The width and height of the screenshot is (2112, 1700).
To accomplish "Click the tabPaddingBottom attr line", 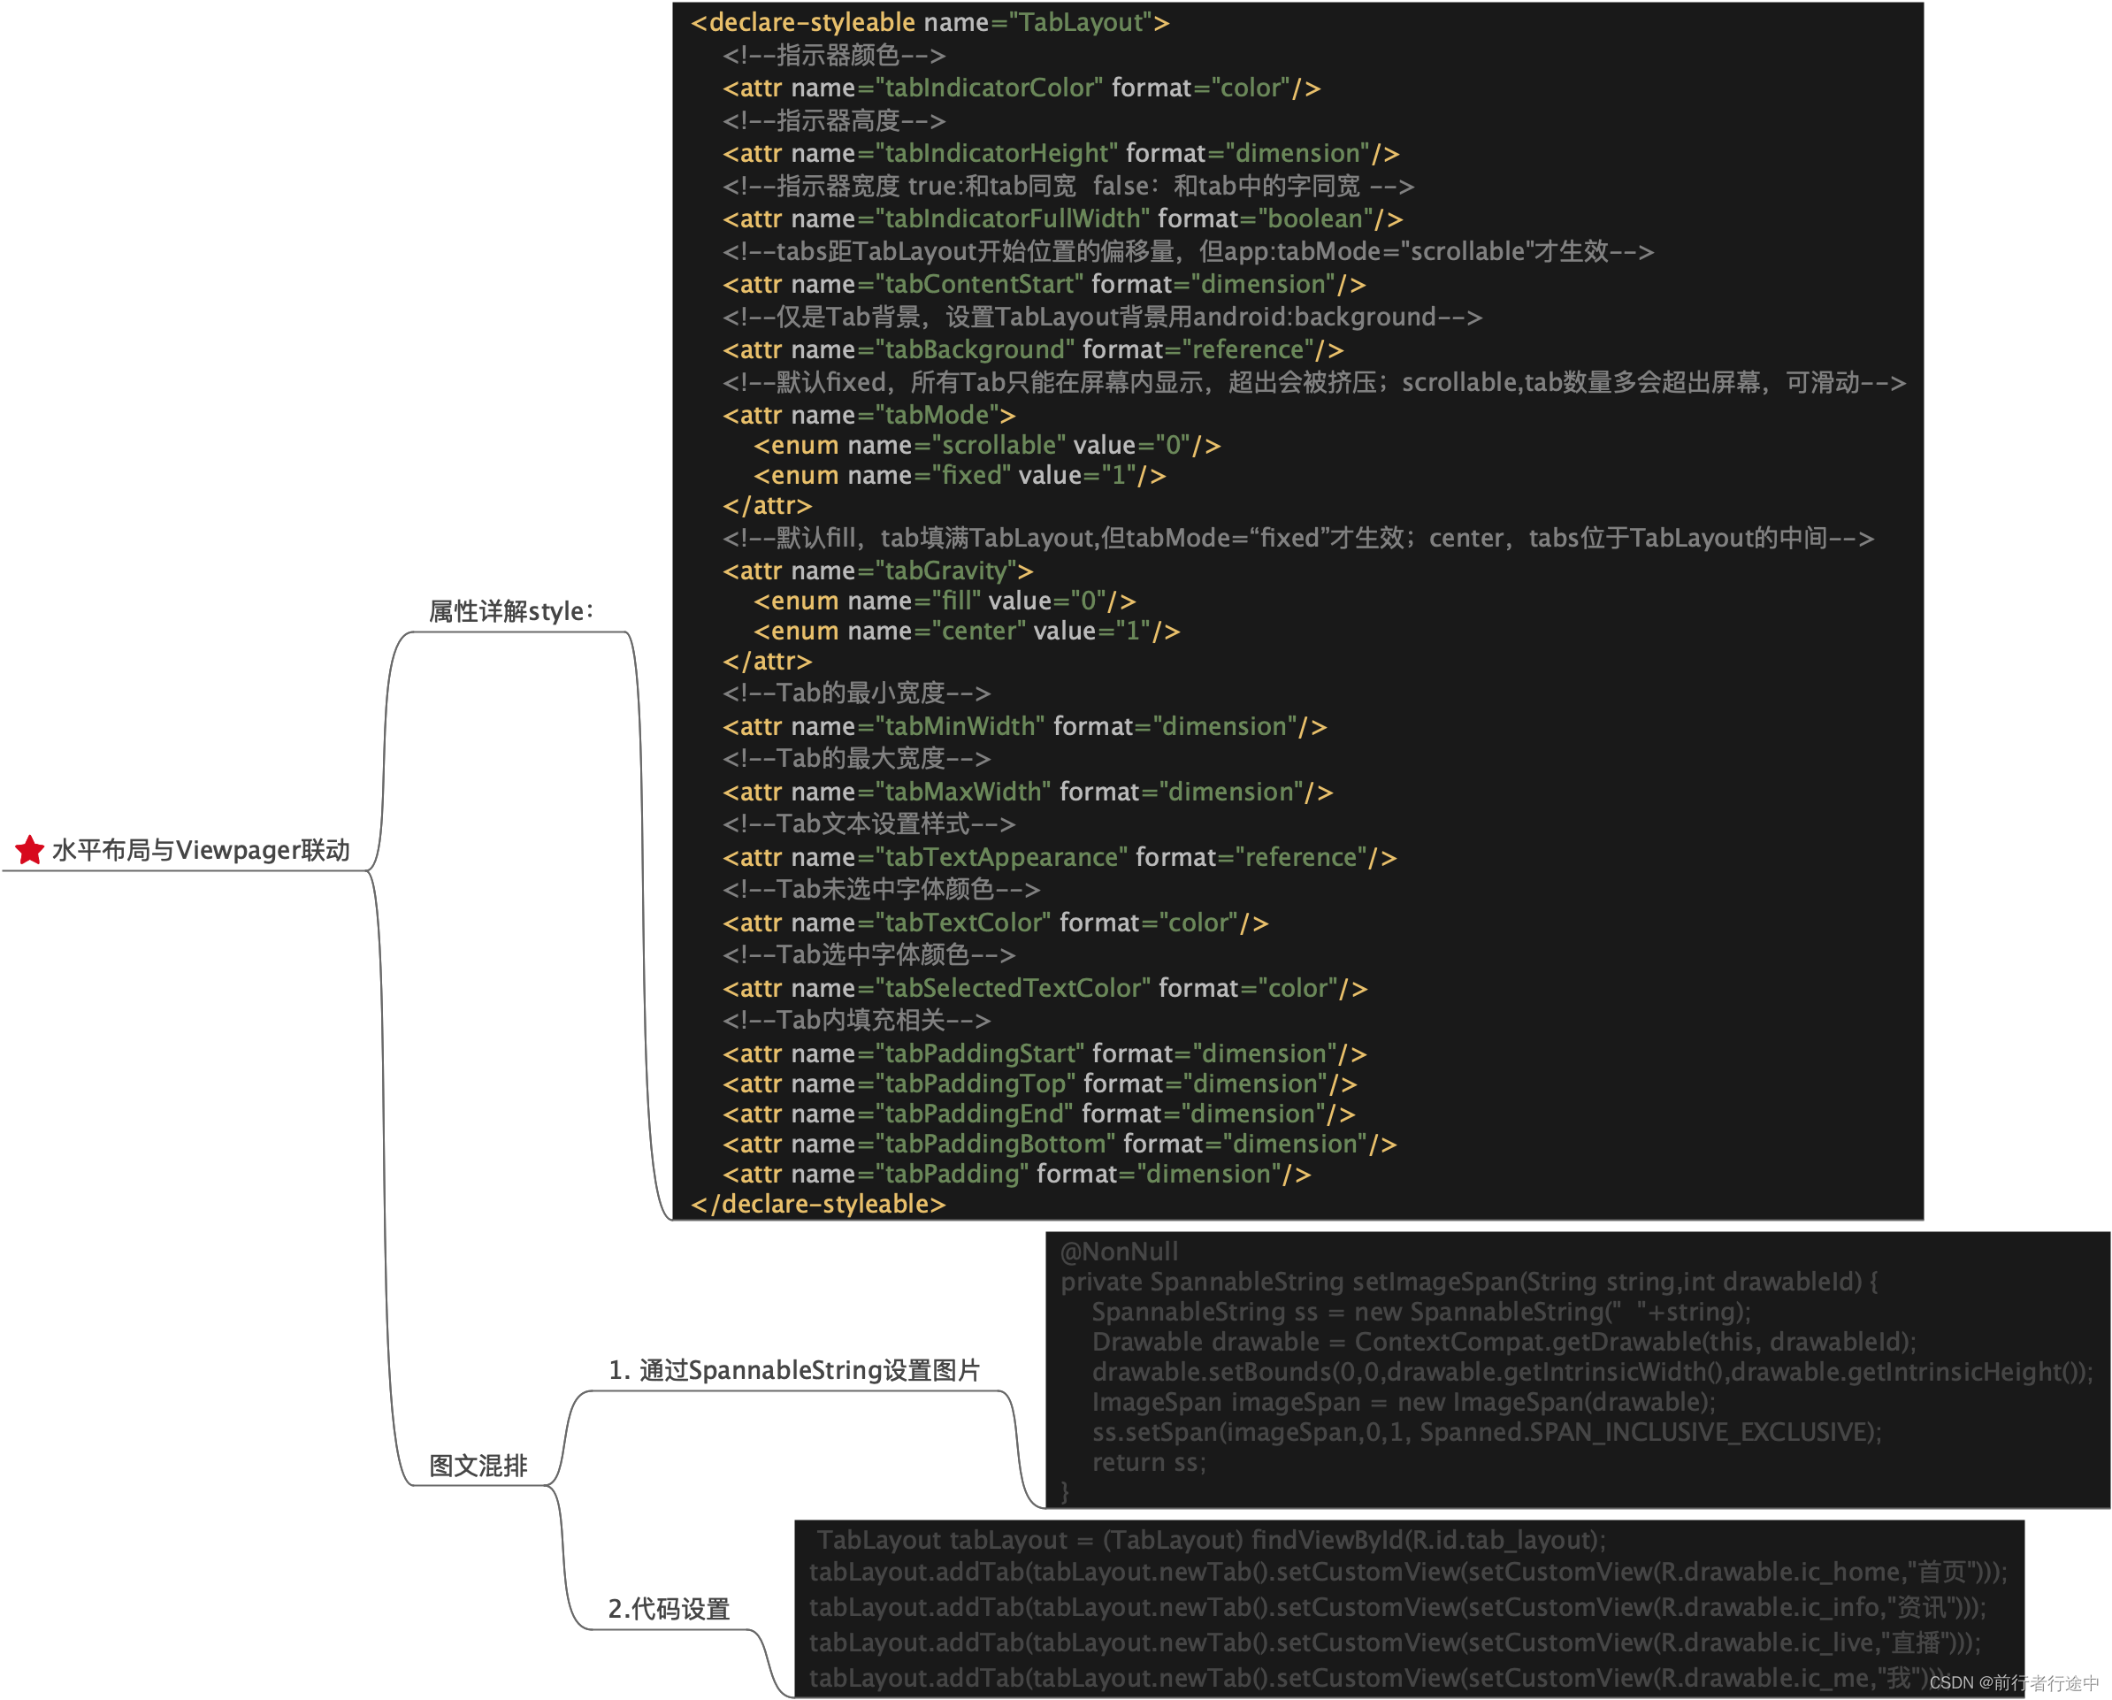I will pyautogui.click(x=1060, y=1146).
